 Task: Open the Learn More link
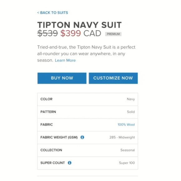(x=65, y=60)
